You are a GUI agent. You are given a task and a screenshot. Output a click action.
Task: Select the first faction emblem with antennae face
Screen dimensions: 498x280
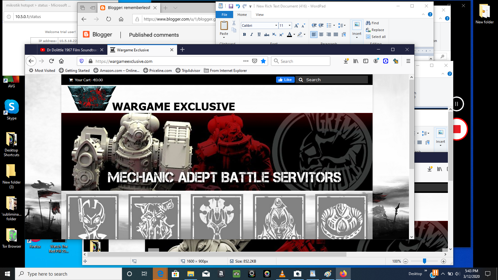pyautogui.click(x=92, y=217)
